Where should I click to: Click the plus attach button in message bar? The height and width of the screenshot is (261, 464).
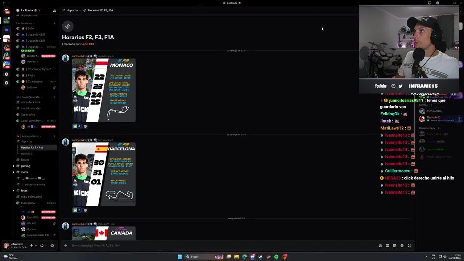tap(66, 245)
